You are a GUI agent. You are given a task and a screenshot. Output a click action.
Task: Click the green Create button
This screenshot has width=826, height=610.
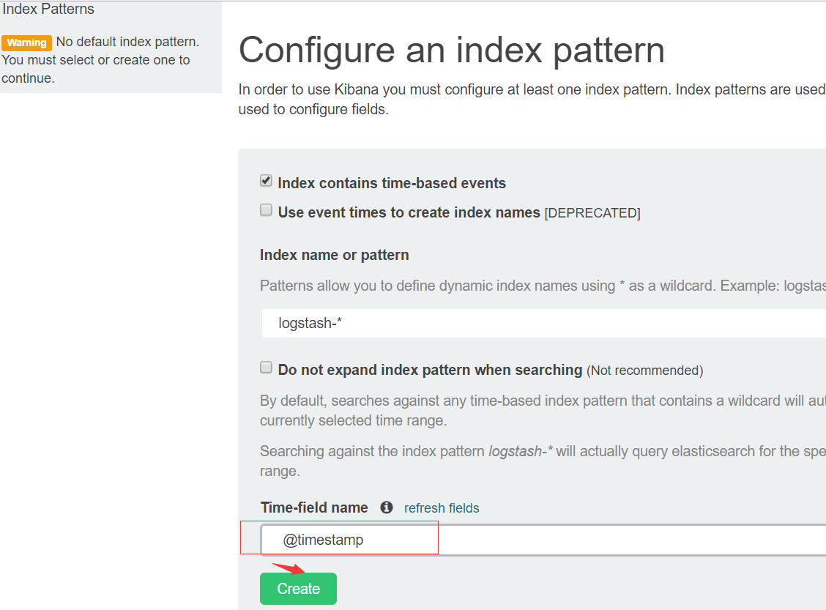tap(298, 589)
